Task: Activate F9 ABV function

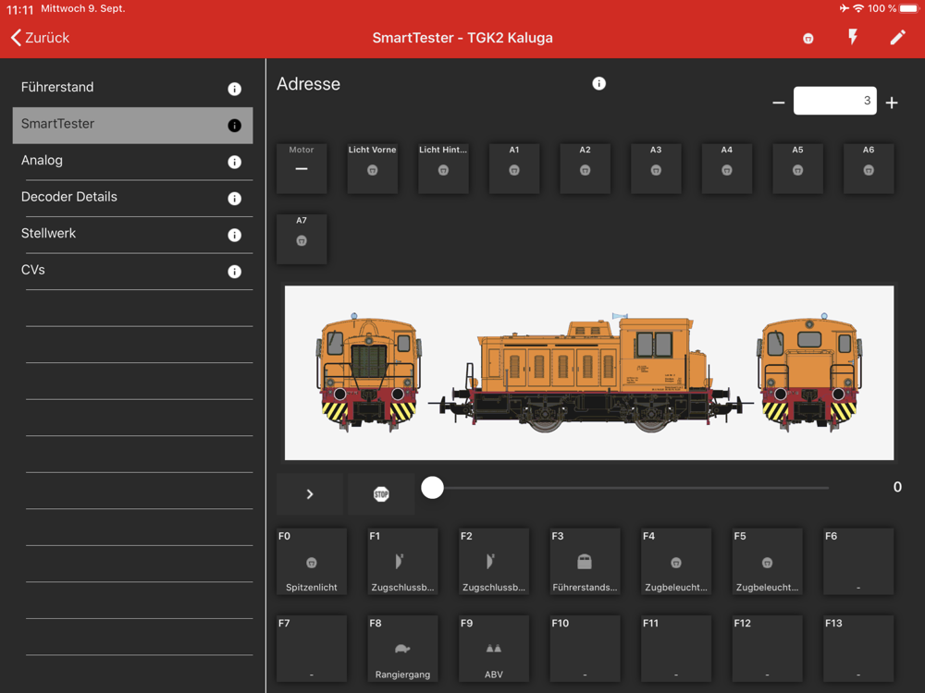Action: click(x=494, y=649)
